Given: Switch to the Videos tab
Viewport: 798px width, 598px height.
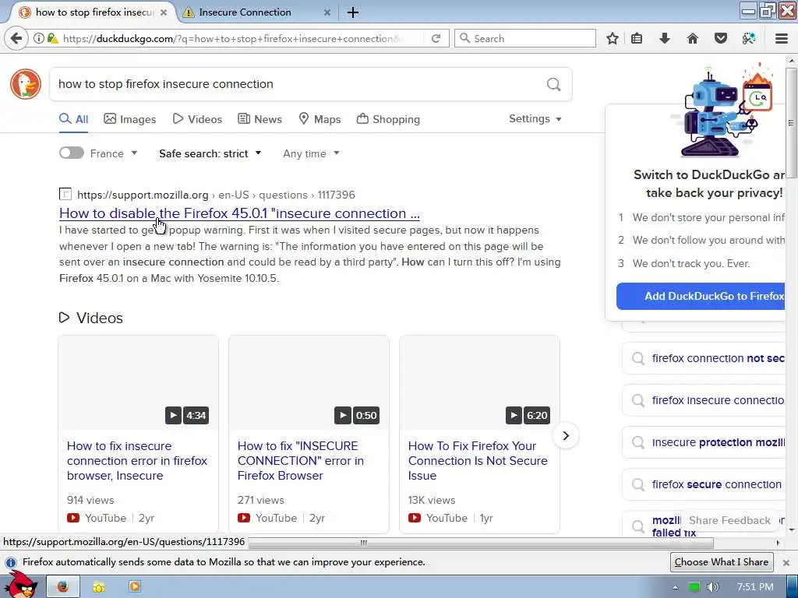Looking at the screenshot, I should pos(197,119).
